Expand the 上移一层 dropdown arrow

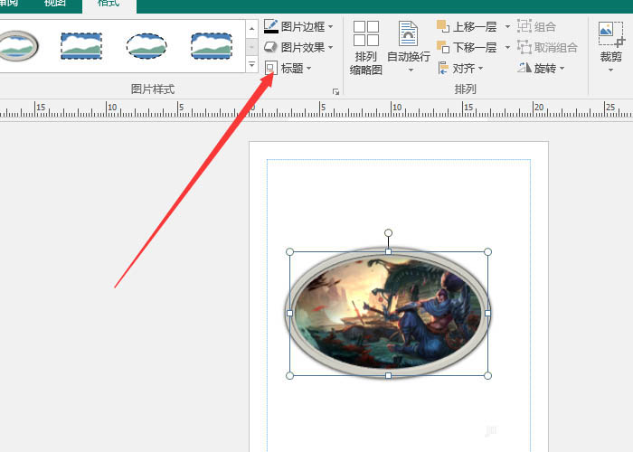507,27
